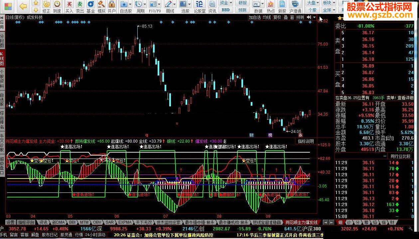The width and height of the screenshot is (419, 239).
Task: Select the 同花顺主力爆发线 indicator tab
Action: [x=302, y=222]
